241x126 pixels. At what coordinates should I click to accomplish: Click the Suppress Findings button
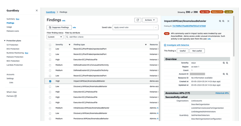click(59, 27)
